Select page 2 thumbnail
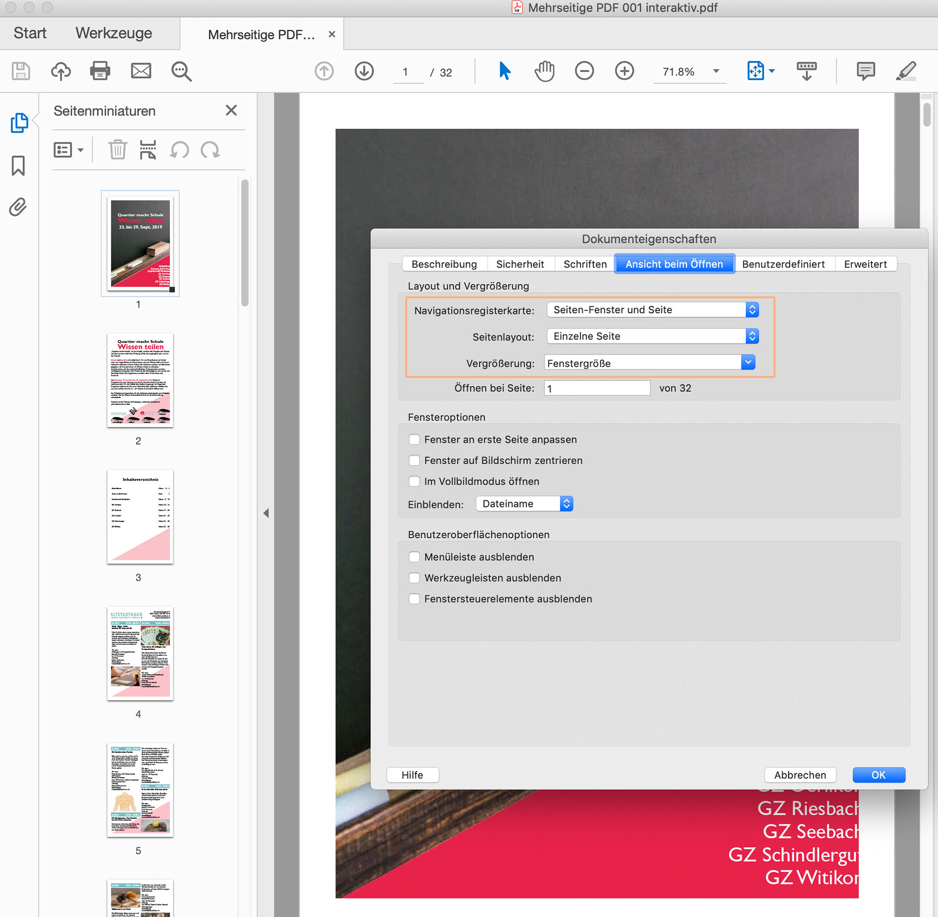Viewport: 938px width, 917px height. coord(140,380)
